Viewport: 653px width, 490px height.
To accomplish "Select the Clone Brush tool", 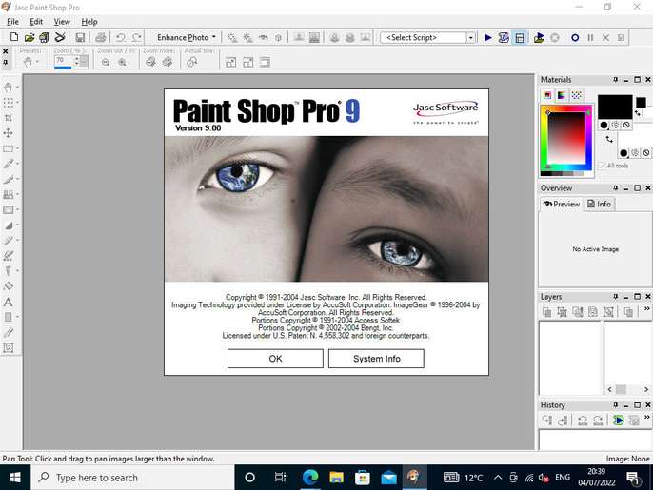I will (x=8, y=194).
